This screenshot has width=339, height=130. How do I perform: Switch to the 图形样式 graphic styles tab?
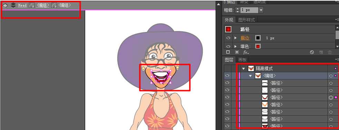(247, 20)
